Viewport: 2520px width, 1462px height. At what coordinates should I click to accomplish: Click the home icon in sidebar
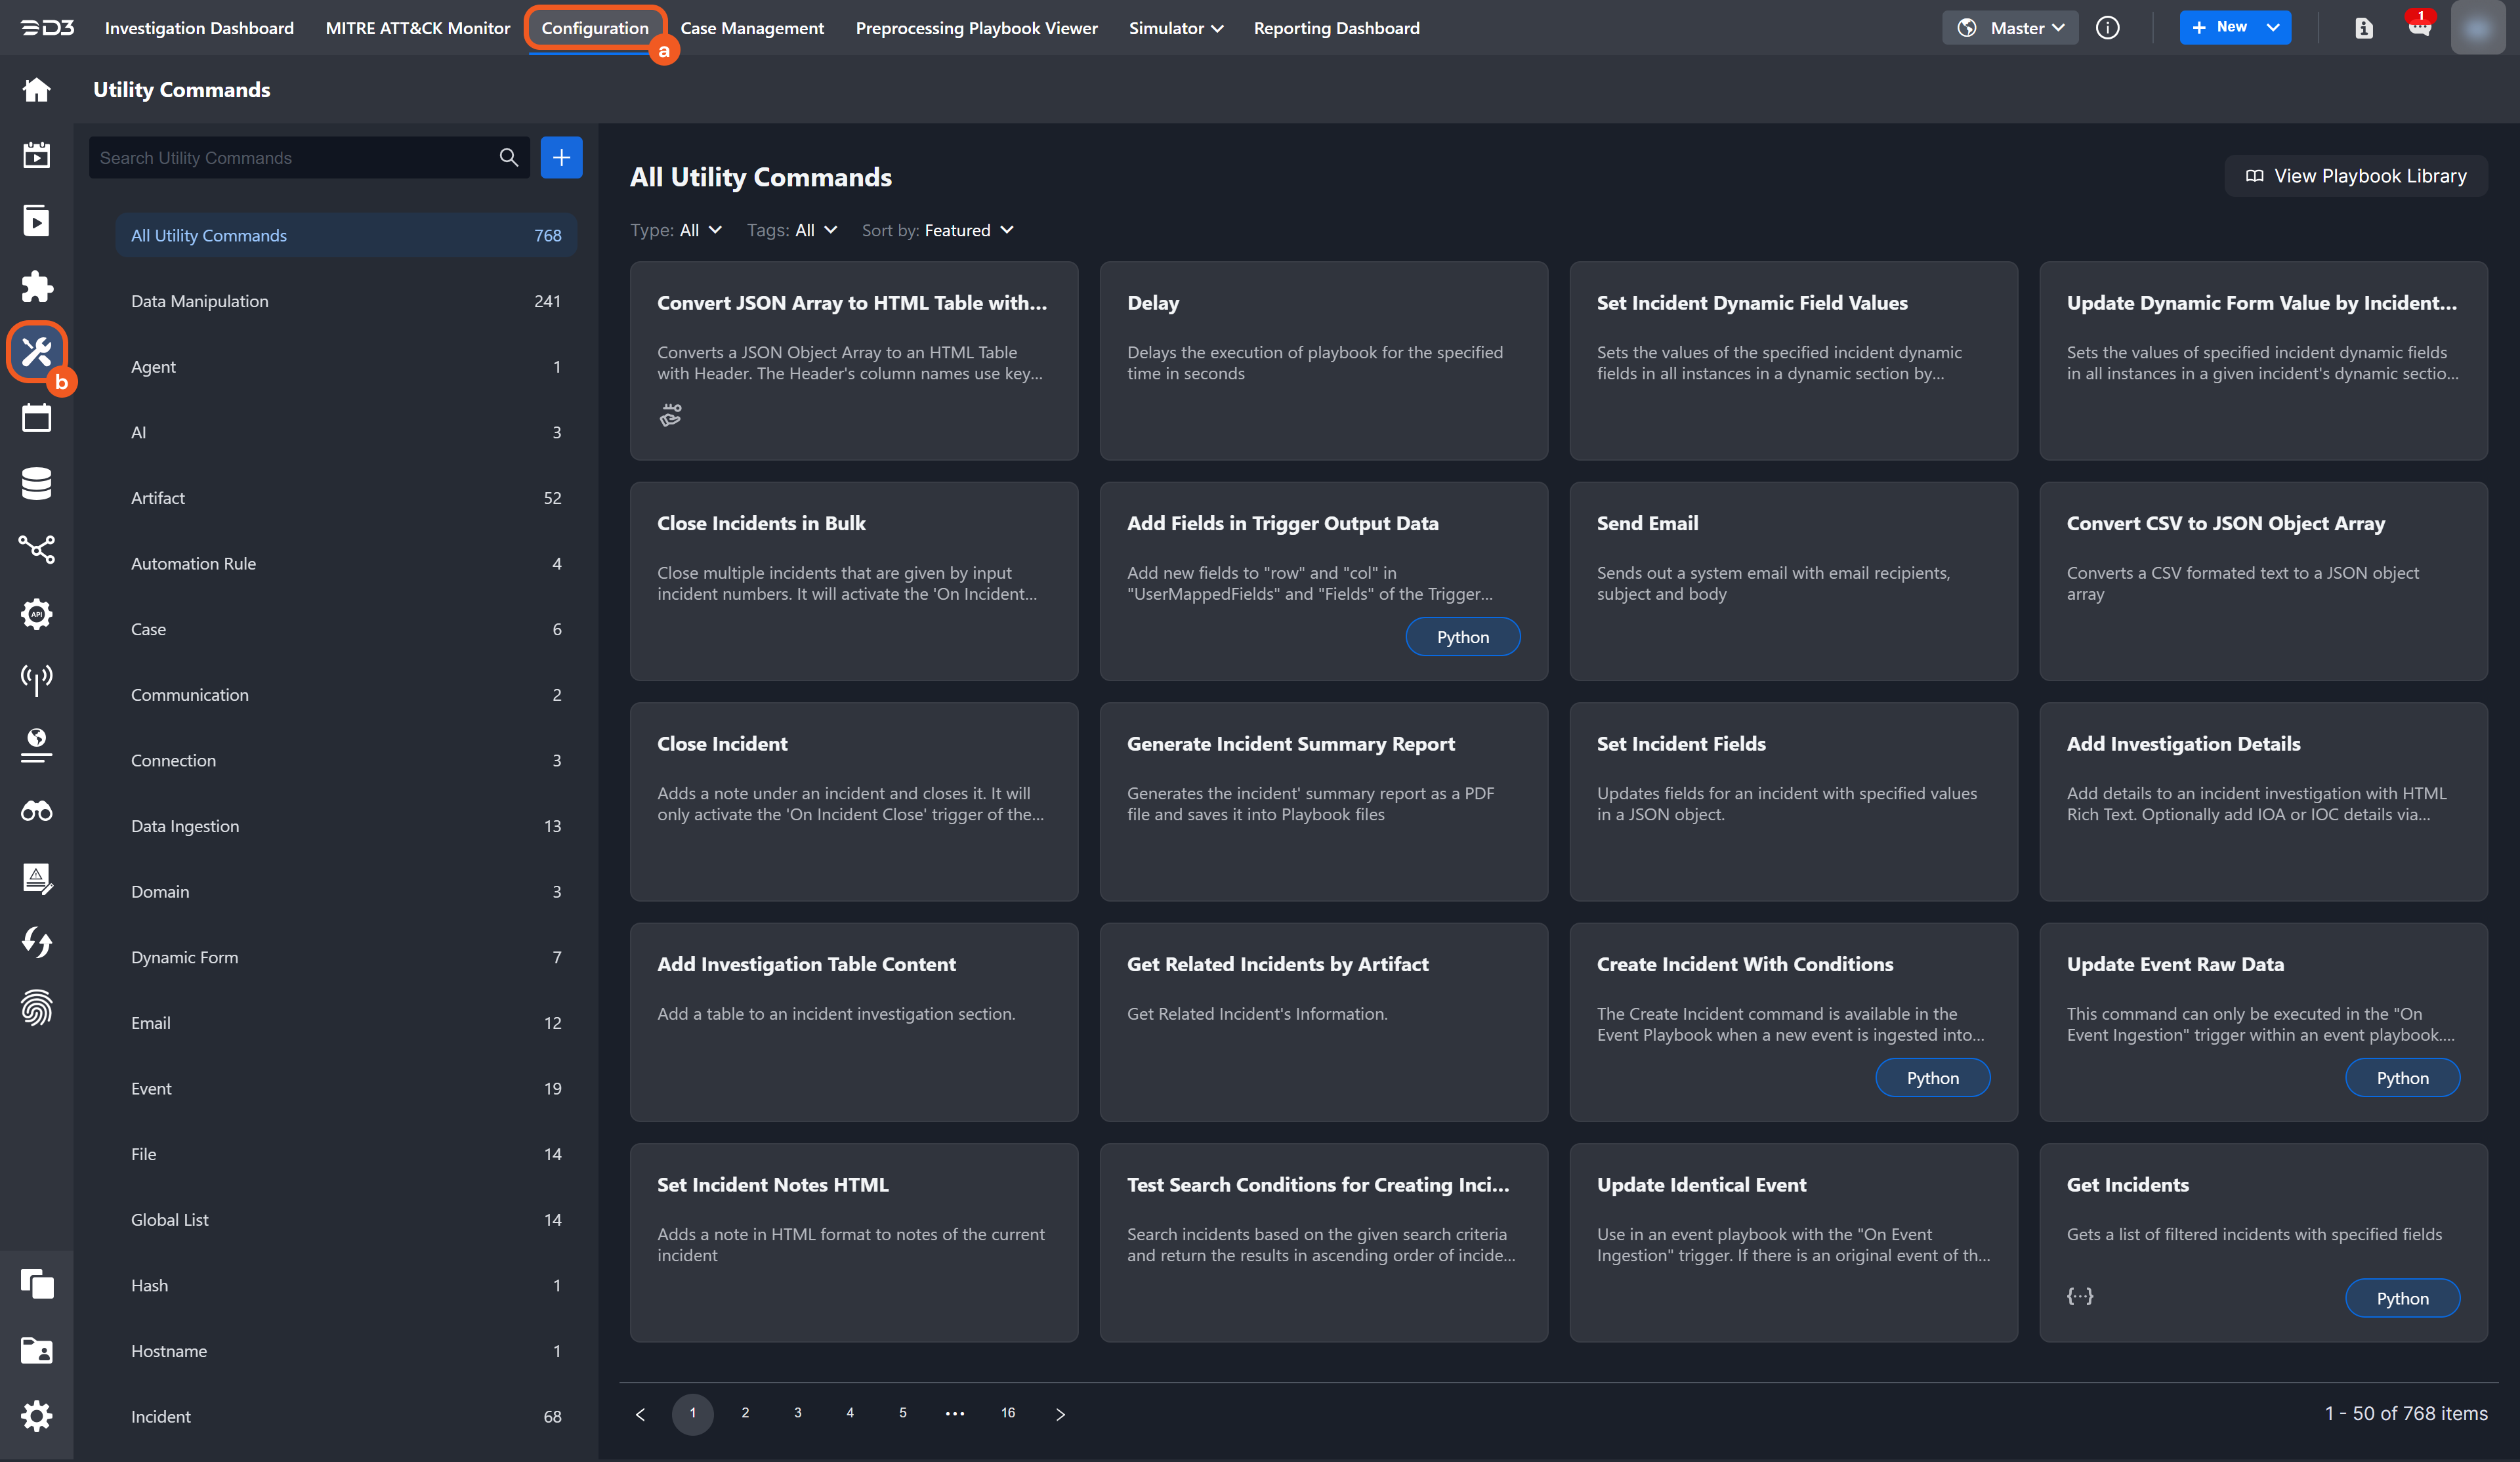coord(36,90)
